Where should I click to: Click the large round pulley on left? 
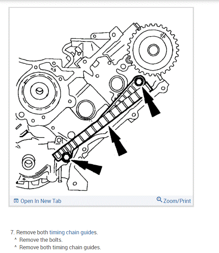[x=39, y=92]
